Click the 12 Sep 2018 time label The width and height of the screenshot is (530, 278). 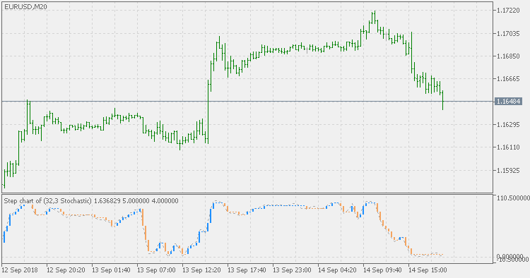click(x=20, y=270)
